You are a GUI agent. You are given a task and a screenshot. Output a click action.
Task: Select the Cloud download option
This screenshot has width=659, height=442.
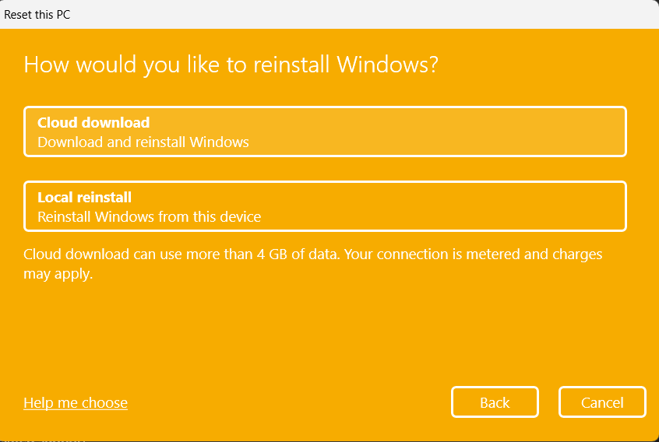click(x=325, y=132)
